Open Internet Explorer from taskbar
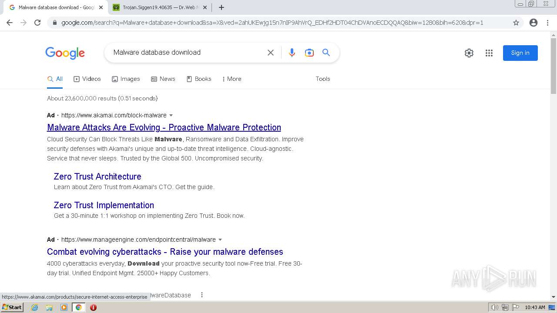 [34, 307]
